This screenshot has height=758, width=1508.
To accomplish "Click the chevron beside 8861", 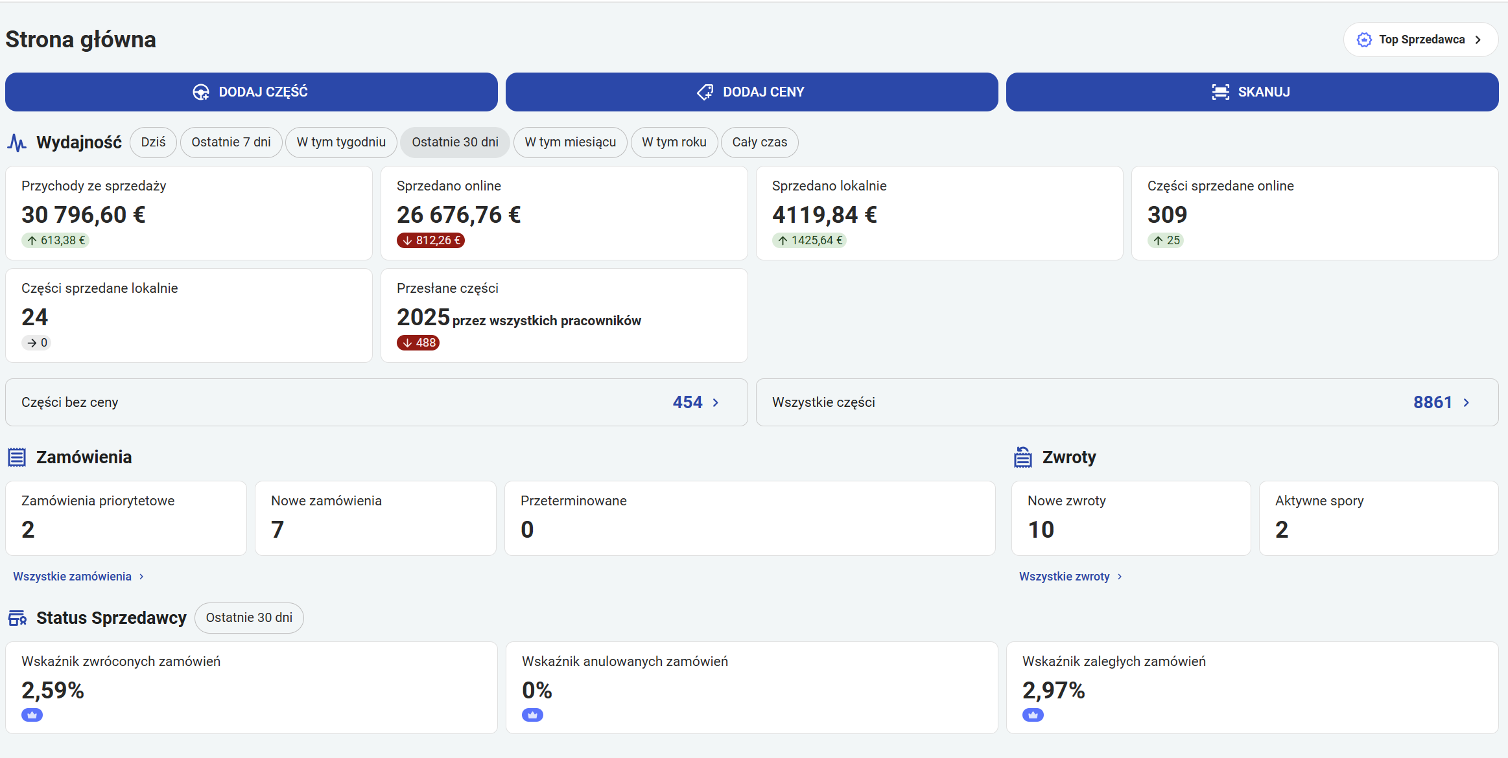I will [x=1467, y=402].
